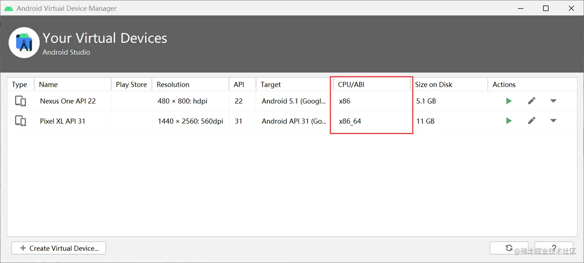The width and height of the screenshot is (584, 263).
Task: Click the Nexus One device type icon
Action: click(x=20, y=101)
